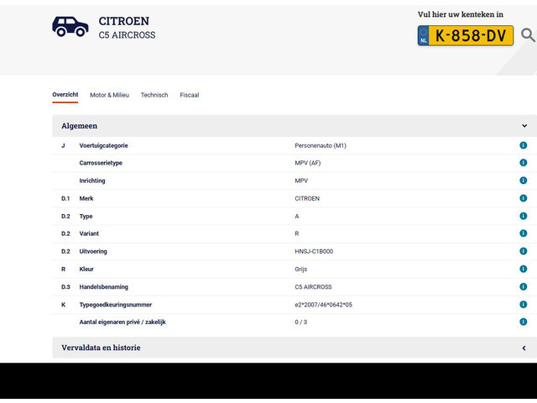This screenshot has height=403, width=537.
Task: Open info icon for Carrosserietype row
Action: 523,163
